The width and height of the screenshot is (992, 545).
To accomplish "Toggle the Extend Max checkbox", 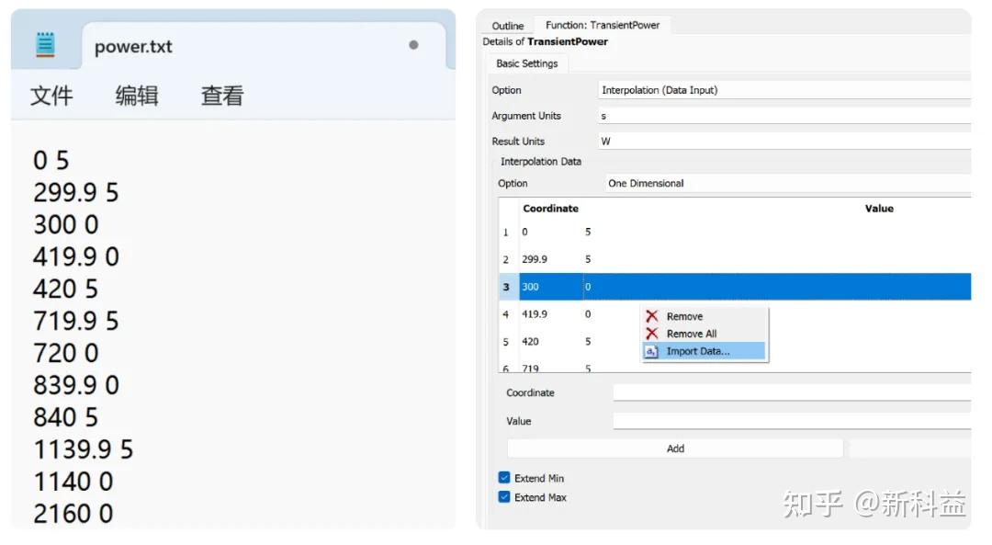I will [504, 497].
